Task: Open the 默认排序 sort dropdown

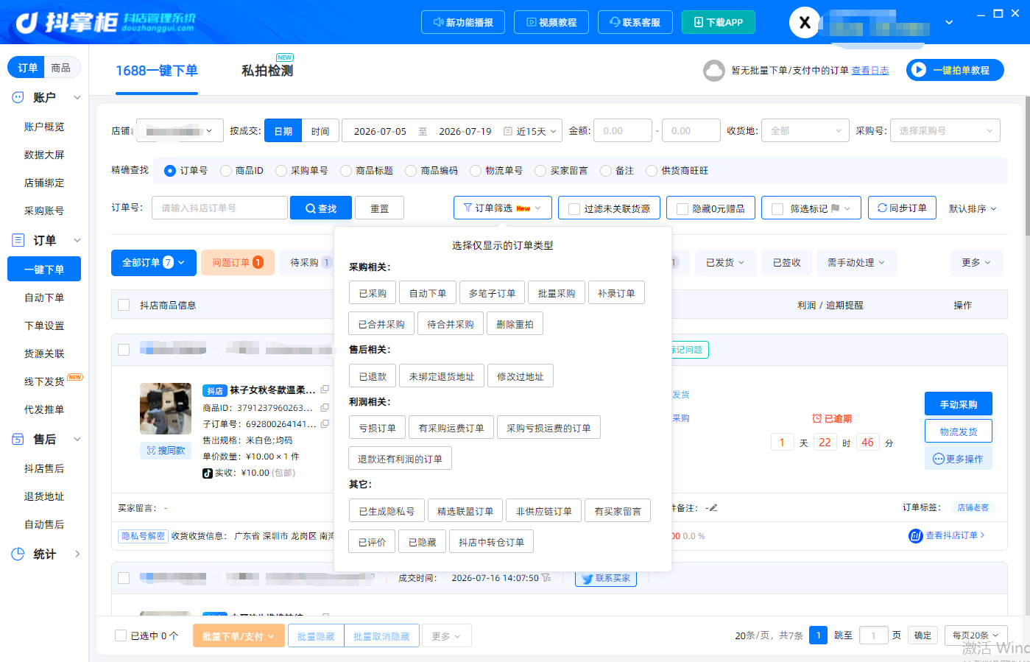Action: click(973, 208)
